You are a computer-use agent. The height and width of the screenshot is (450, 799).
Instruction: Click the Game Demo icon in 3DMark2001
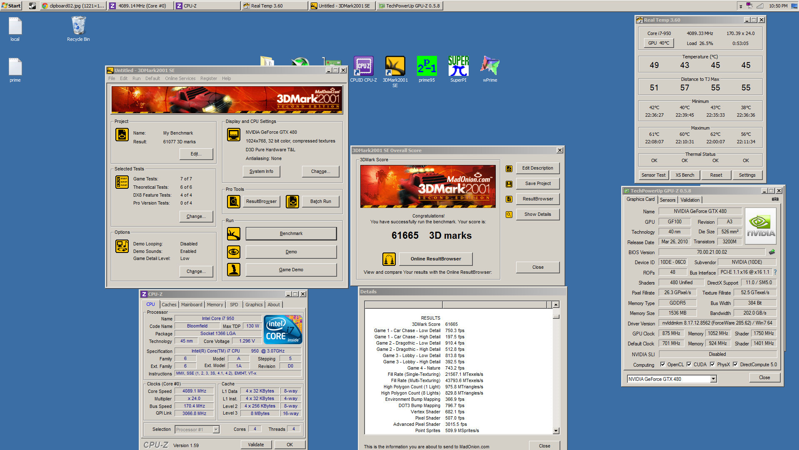(234, 270)
